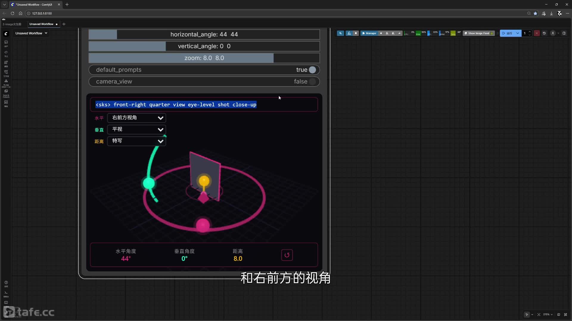The image size is (572, 321).
Task: Click the reset camera angle icon
Action: 287,255
